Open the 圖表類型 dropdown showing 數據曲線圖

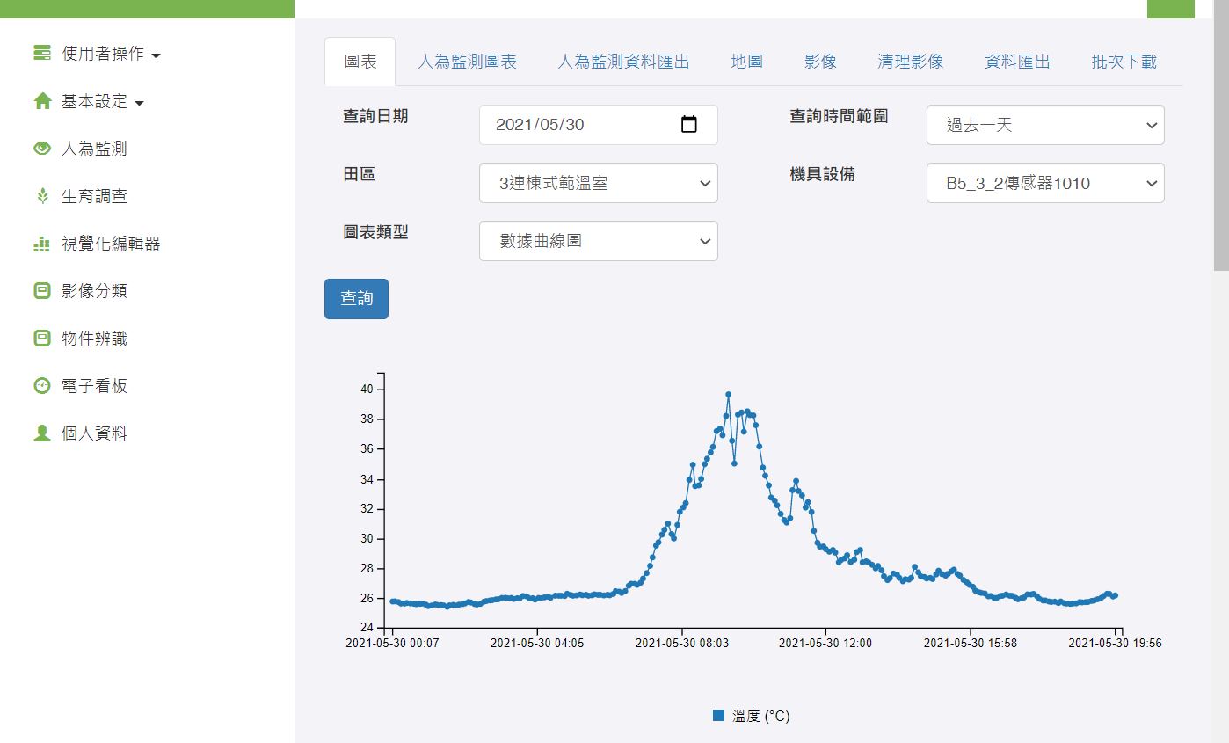point(598,241)
